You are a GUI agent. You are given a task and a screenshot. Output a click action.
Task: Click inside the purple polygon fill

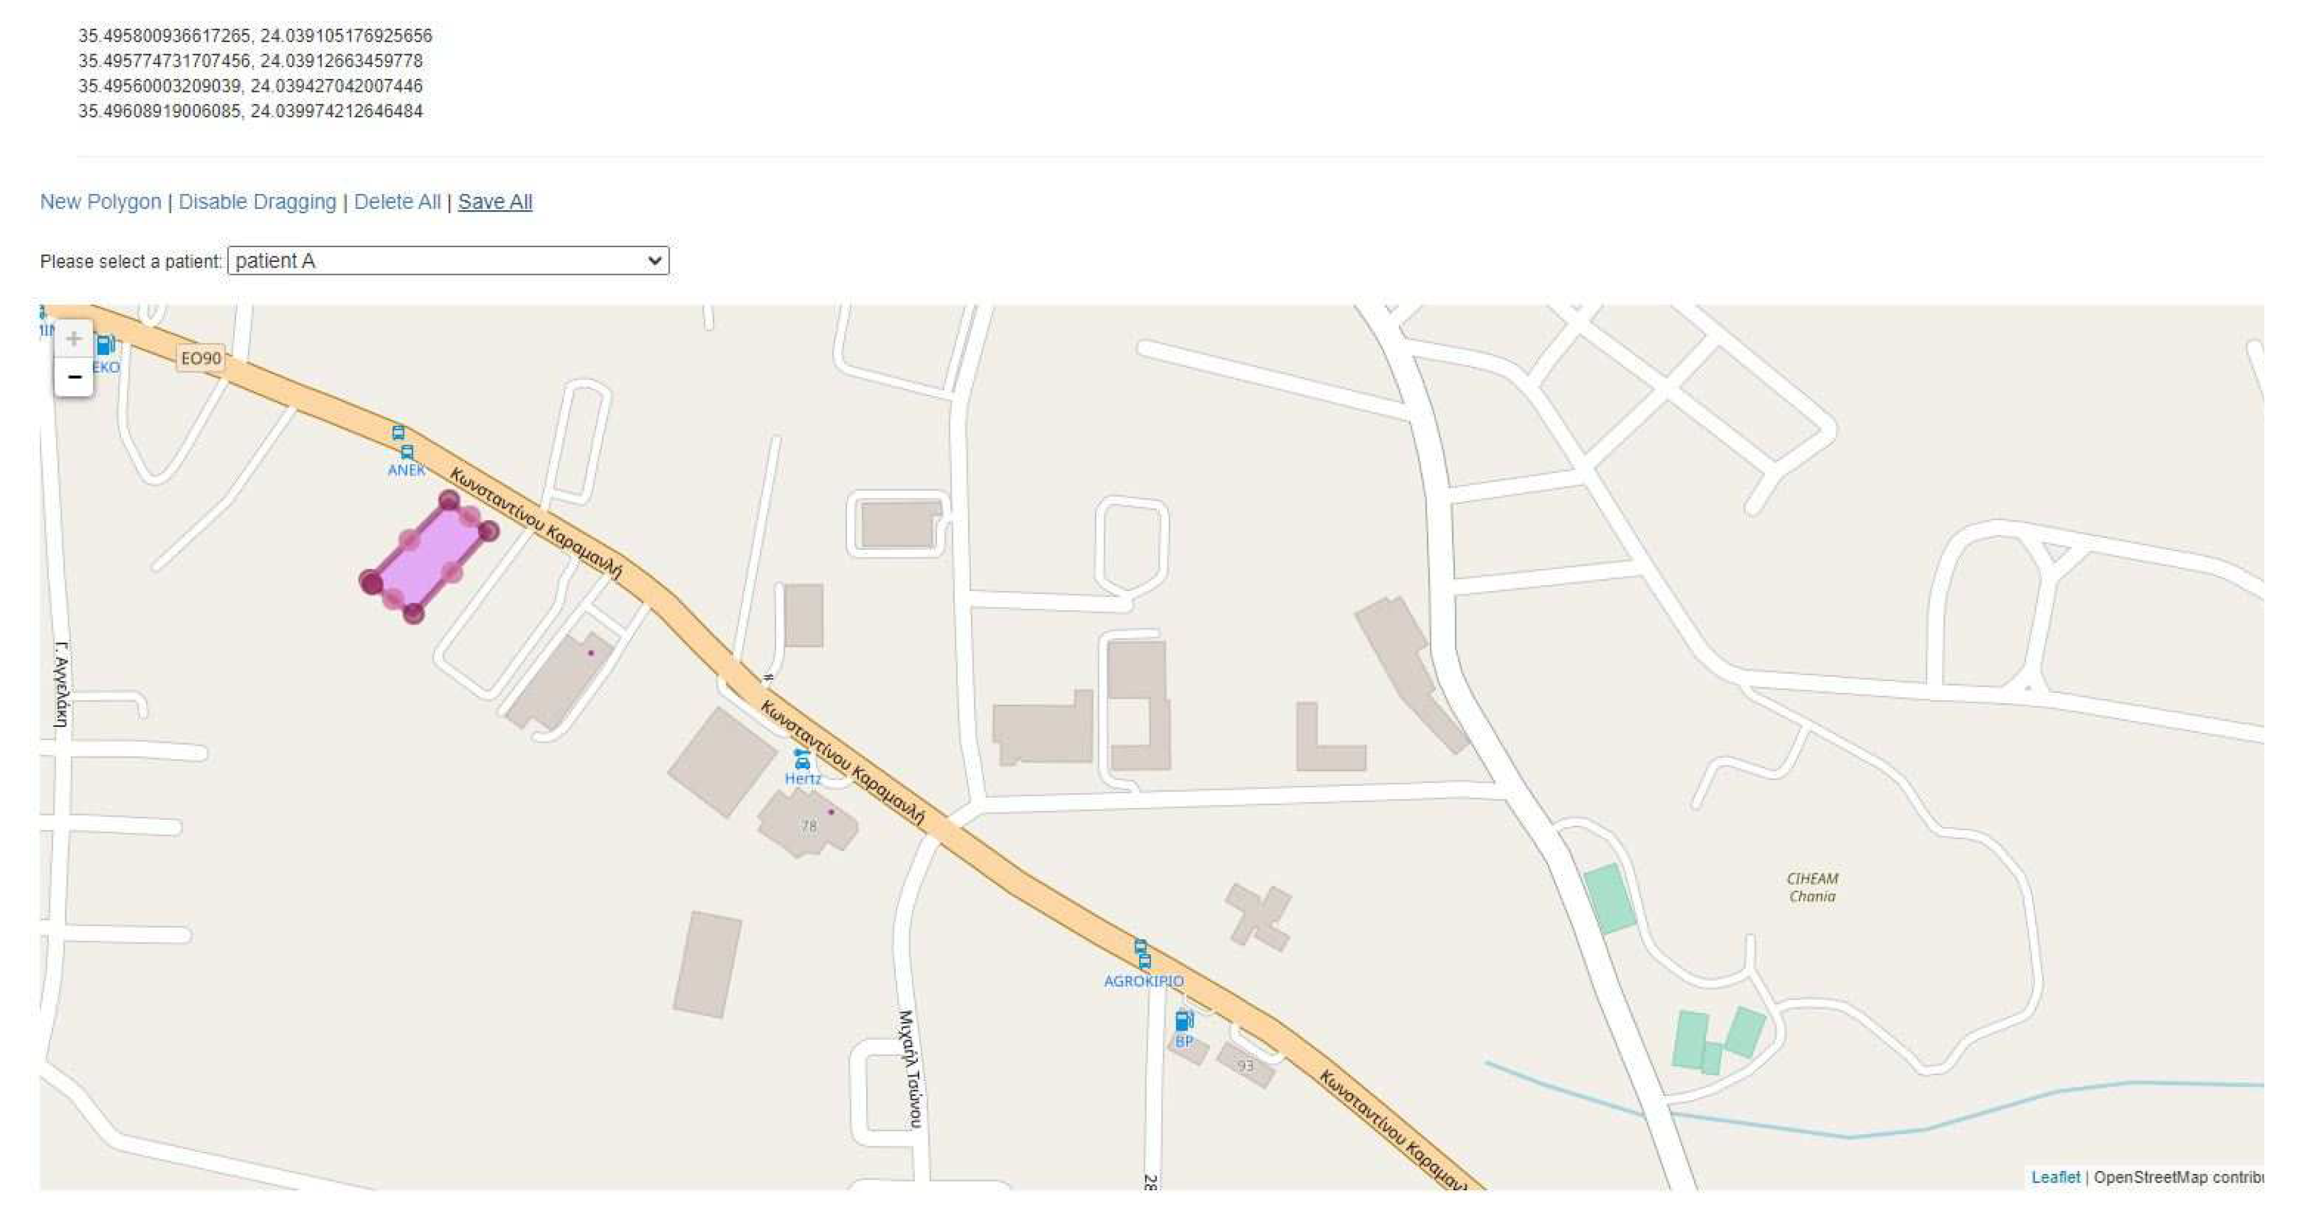tap(431, 555)
